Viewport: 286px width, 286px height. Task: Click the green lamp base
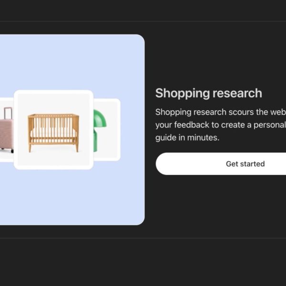[x=95, y=142]
